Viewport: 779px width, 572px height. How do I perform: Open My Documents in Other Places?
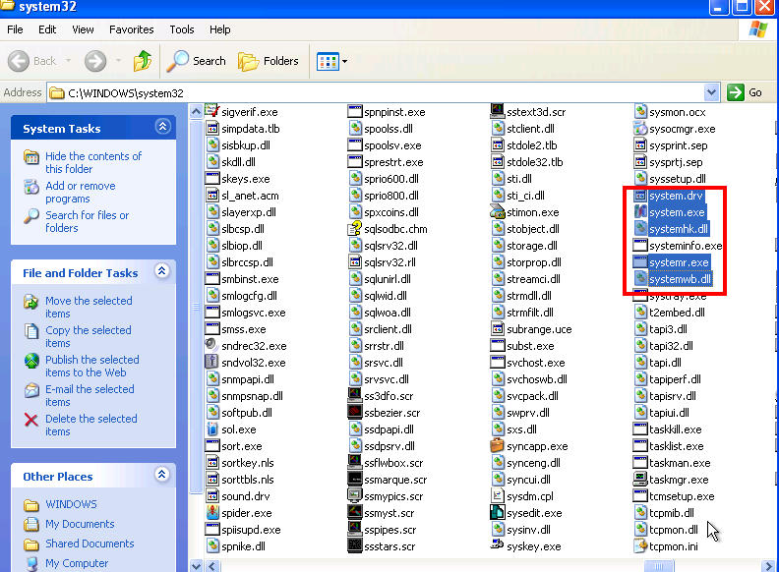coord(80,524)
